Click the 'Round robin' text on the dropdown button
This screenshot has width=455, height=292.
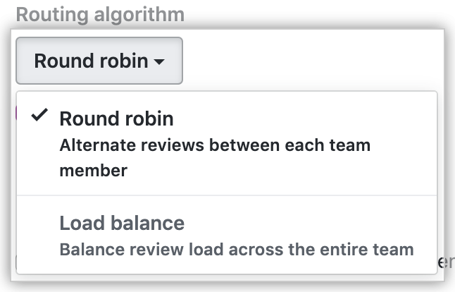coord(91,61)
